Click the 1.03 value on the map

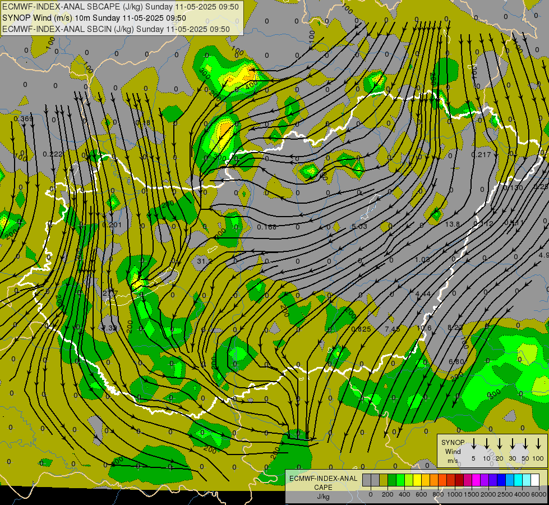tap(423, 259)
